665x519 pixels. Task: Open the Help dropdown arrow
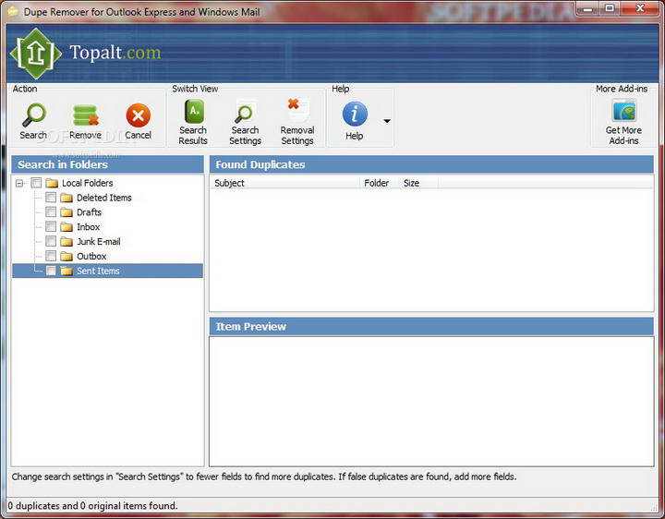click(x=387, y=121)
